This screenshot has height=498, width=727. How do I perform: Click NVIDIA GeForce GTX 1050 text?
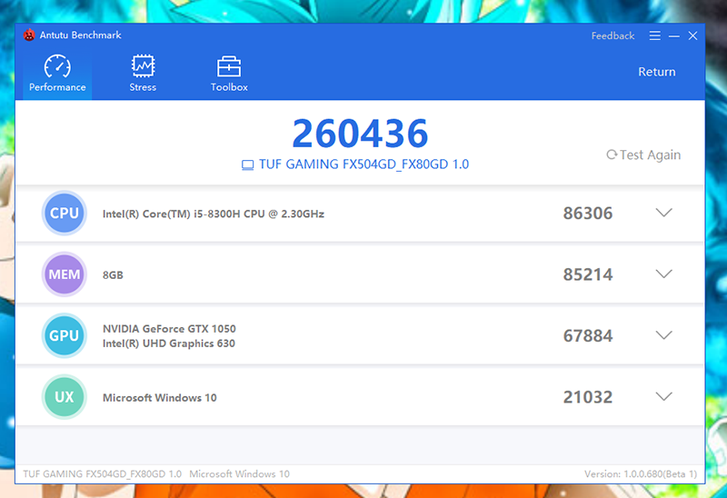(169, 329)
